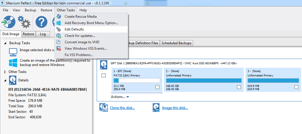
Task: Click the partition 2 usage bar
Action: click(x=204, y=81)
